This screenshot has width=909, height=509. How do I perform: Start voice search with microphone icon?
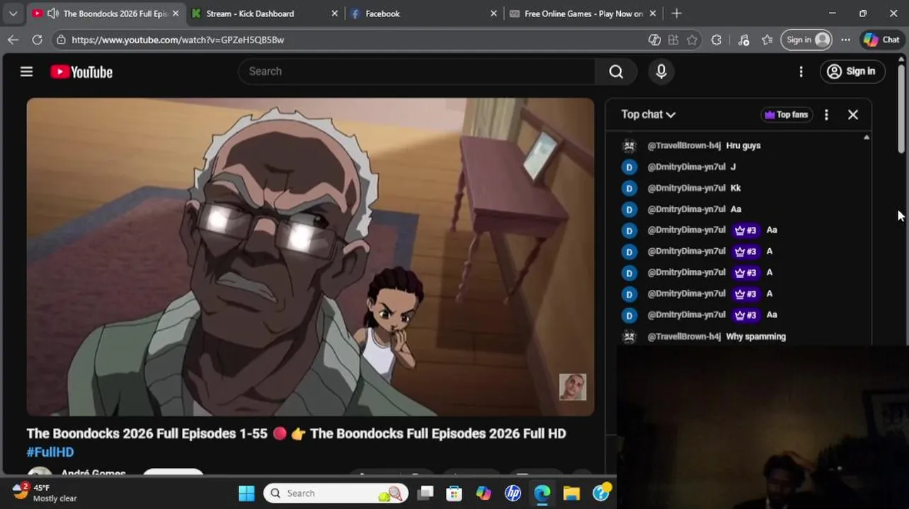(x=661, y=71)
